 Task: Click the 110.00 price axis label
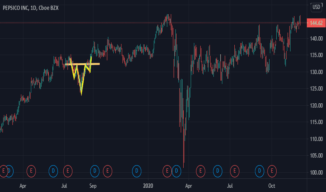click(316, 139)
